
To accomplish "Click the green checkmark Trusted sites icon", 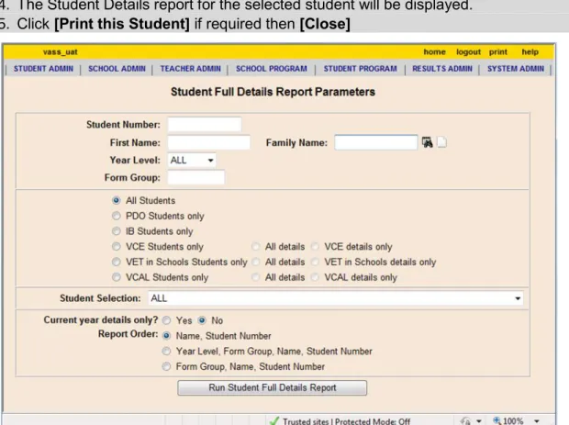I will coord(274,421).
